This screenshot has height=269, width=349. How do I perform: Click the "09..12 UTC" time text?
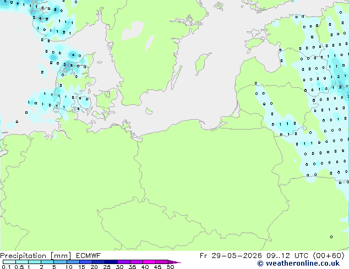287,256
